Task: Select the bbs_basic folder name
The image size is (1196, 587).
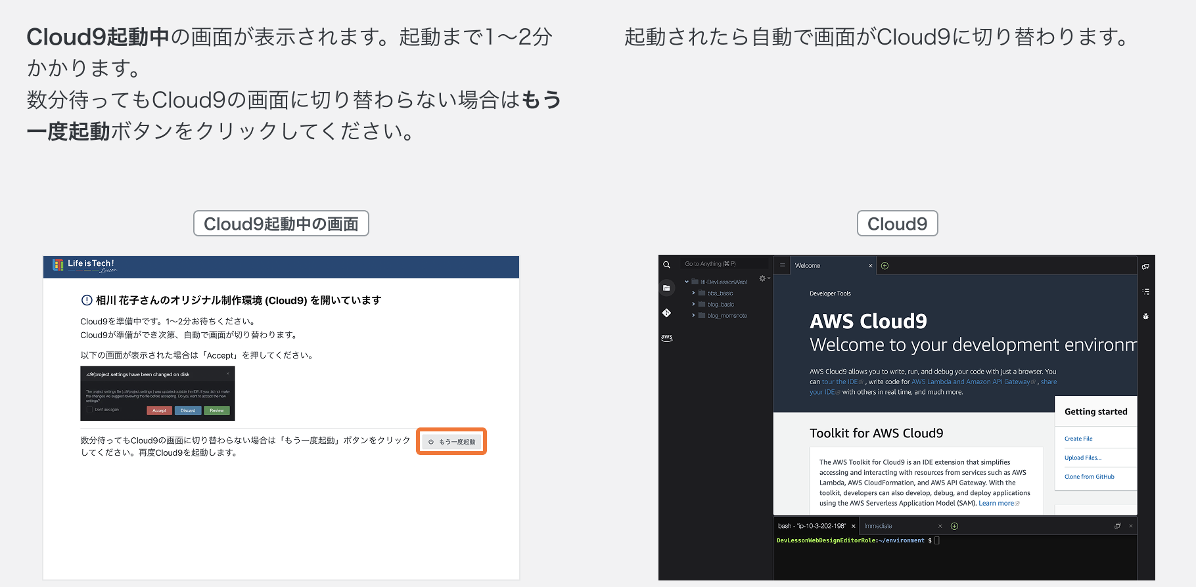Action: pyautogui.click(x=720, y=293)
